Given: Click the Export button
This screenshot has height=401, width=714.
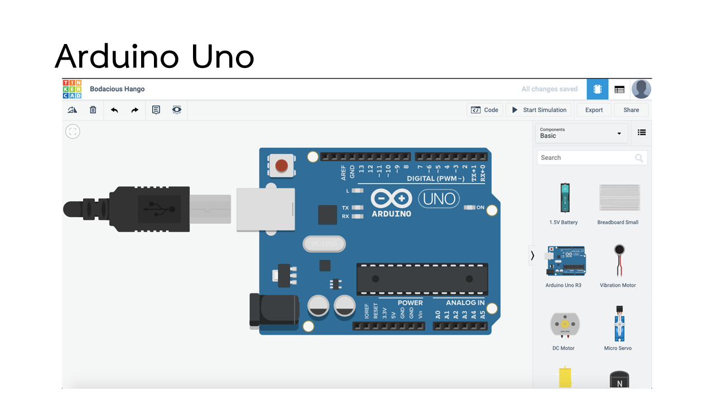Looking at the screenshot, I should [x=594, y=110].
